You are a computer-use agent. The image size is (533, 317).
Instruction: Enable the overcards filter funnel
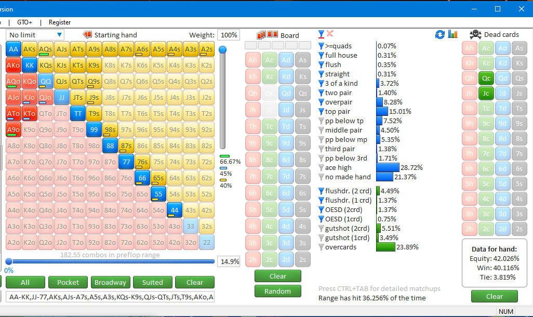tap(321, 247)
